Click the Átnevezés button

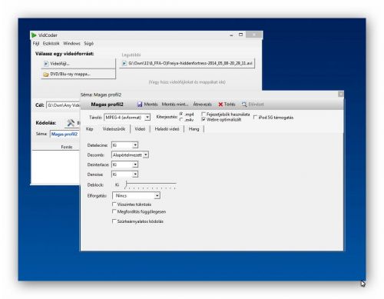[202, 105]
